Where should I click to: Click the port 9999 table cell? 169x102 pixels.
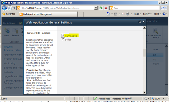pyautogui.click(x=156, y=64)
